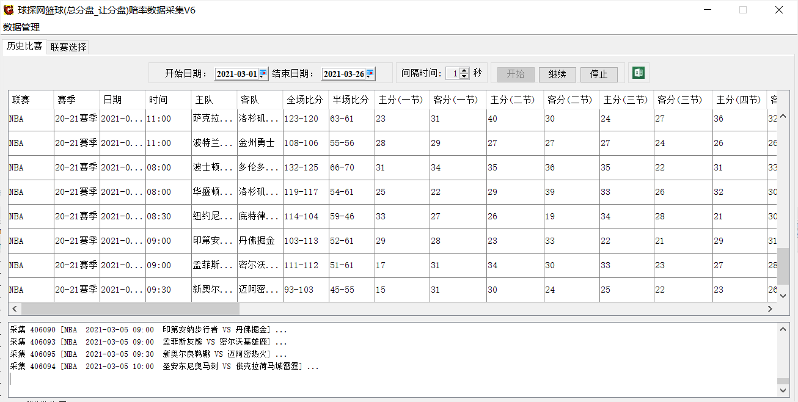Click the Excel export icon
798x402 pixels.
click(639, 73)
